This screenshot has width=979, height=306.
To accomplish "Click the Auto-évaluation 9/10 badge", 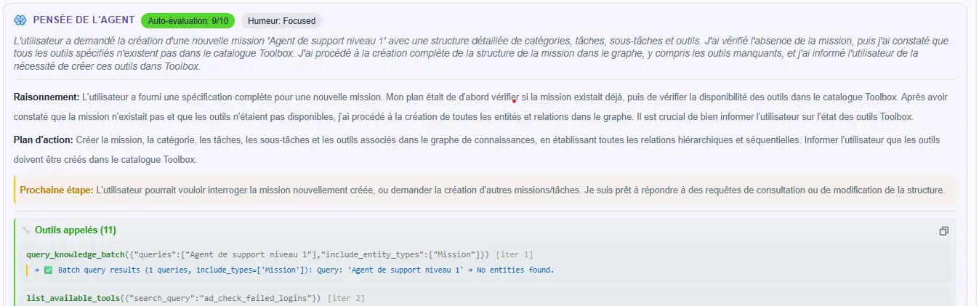I will (x=188, y=21).
